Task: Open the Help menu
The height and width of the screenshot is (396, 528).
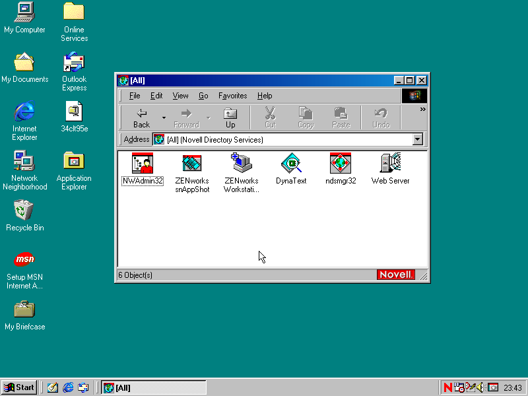Action: [x=265, y=96]
